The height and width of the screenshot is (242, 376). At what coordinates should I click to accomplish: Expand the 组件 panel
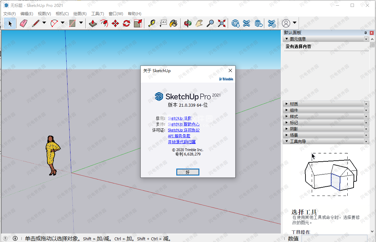tap(287, 110)
